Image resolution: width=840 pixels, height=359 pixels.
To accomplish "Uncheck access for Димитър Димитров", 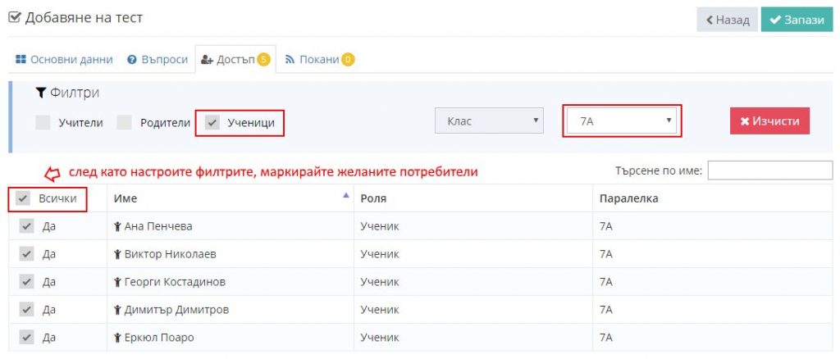I will 27,310.
